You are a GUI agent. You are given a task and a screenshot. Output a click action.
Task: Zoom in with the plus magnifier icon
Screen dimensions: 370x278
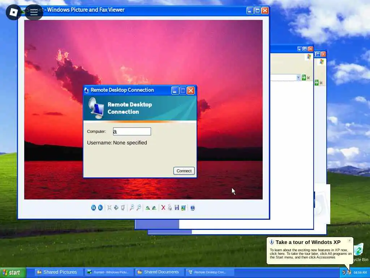click(x=132, y=208)
